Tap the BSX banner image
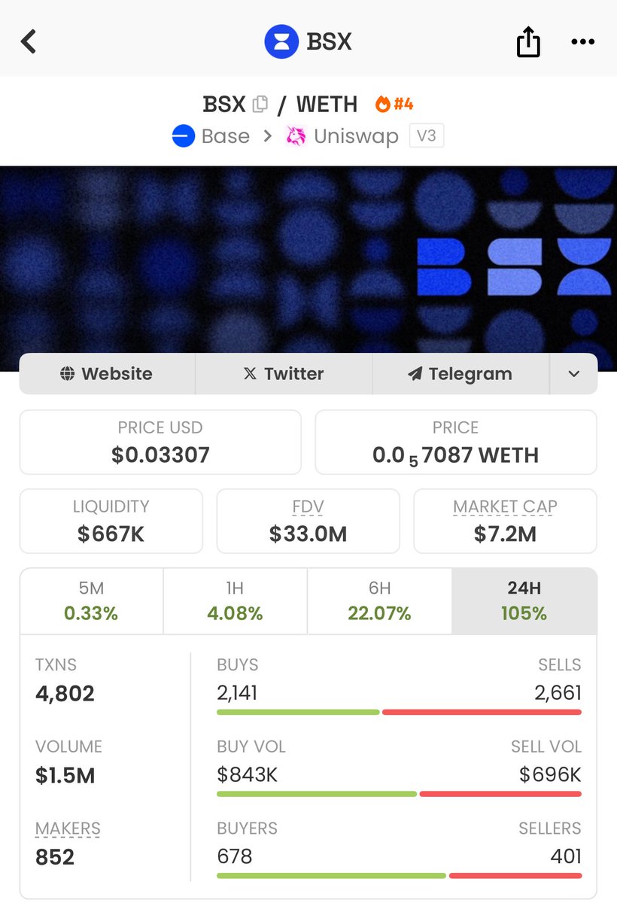This screenshot has width=617, height=903. coord(308,260)
